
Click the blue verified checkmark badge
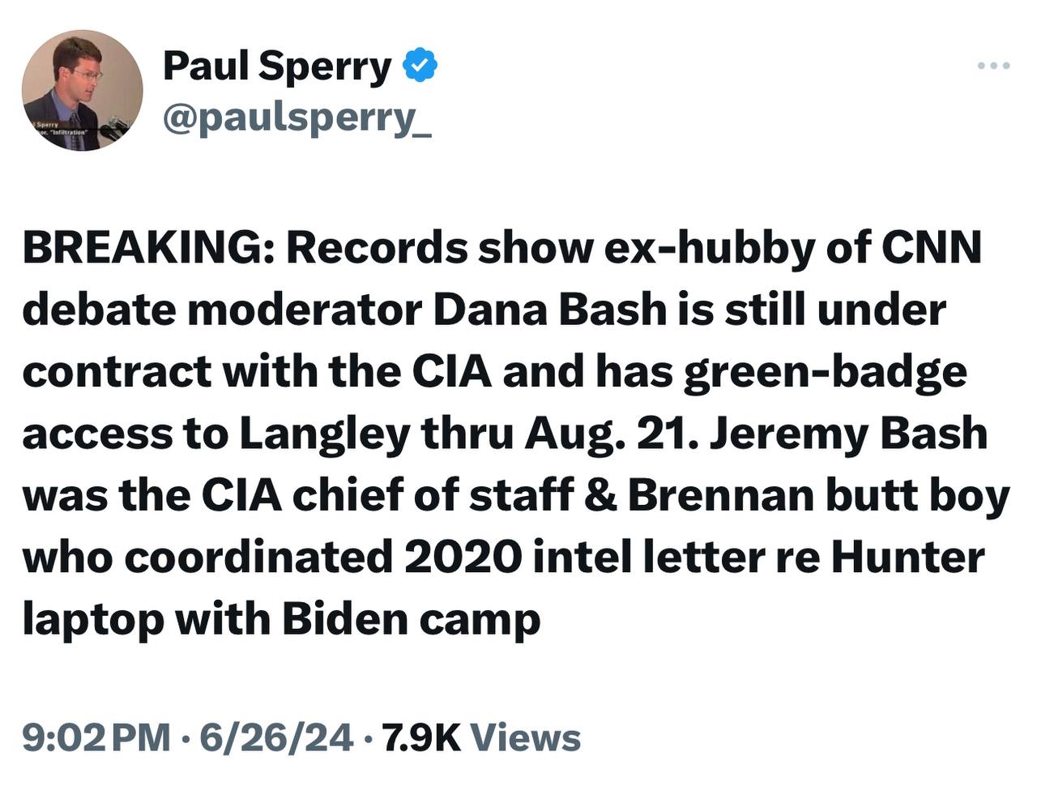pyautogui.click(x=420, y=66)
